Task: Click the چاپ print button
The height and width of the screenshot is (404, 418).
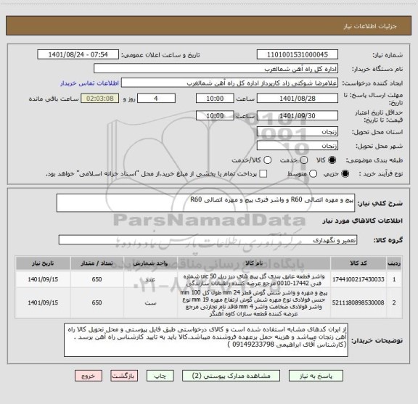Action: 160,376
